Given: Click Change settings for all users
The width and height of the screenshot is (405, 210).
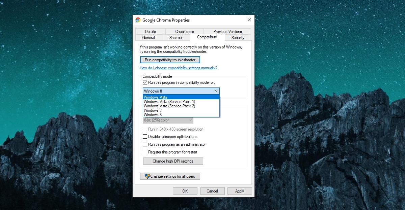Looking at the screenshot, I should [170, 176].
